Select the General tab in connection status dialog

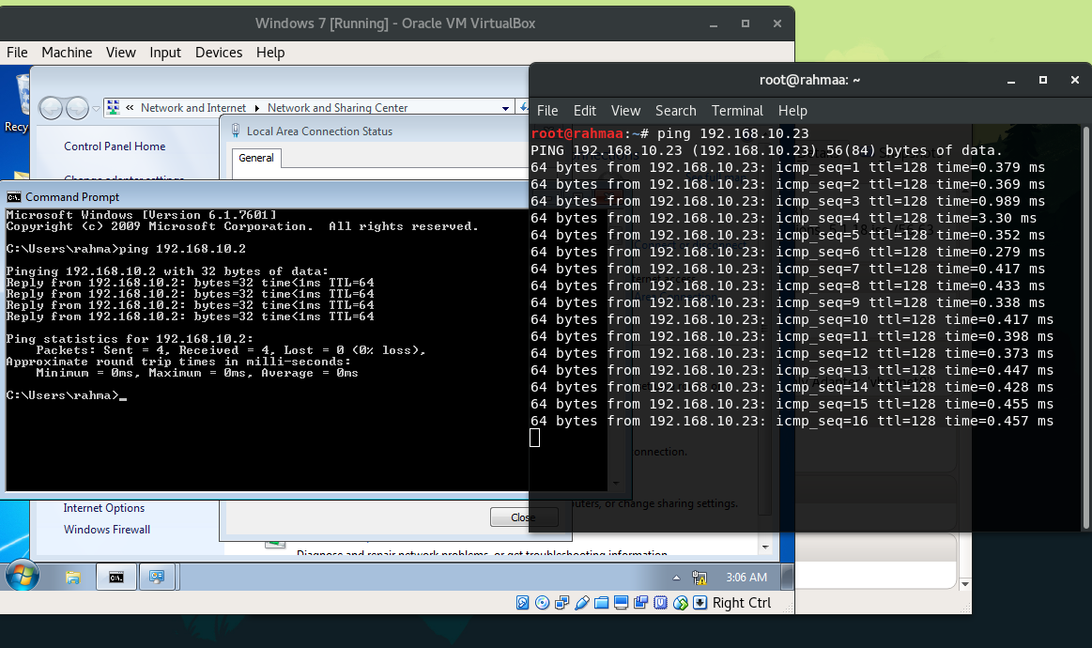(256, 158)
